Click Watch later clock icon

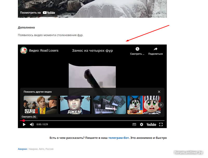pos(137,49)
